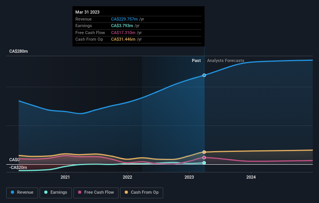Click the Revenue value CA$229.757m
319x203 pixels.
124,19
